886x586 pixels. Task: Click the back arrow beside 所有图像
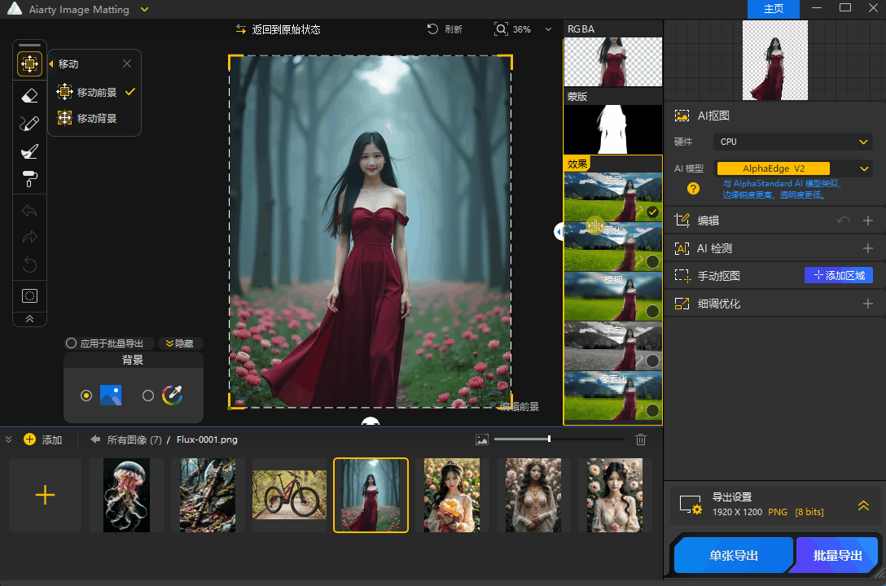95,439
